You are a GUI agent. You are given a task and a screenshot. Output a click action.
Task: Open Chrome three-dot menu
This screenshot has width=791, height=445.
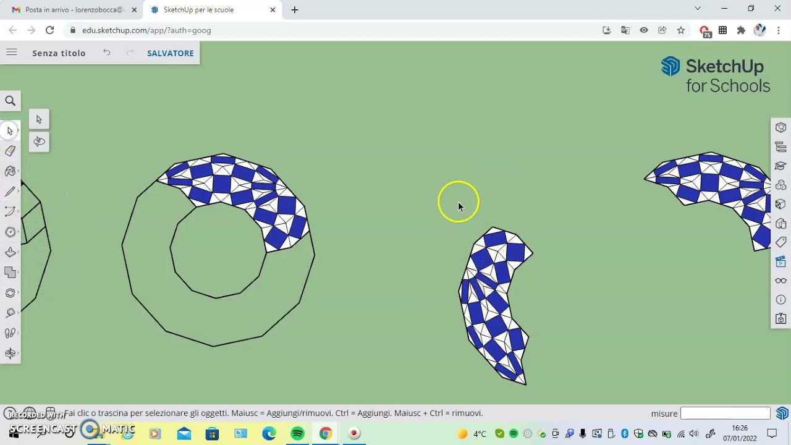779,30
